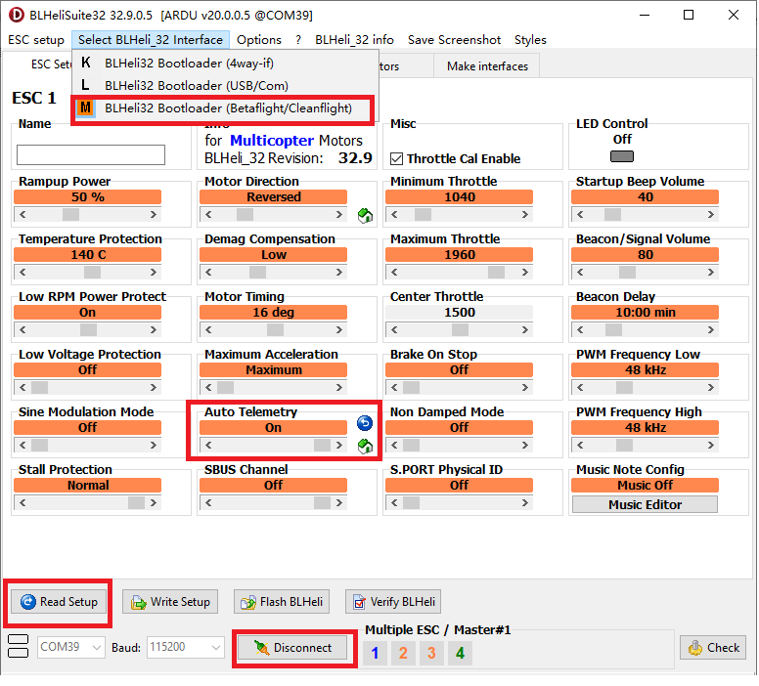The width and height of the screenshot is (759, 686).
Task: Click the blue Auto Telemetry info icon
Action: tap(365, 423)
